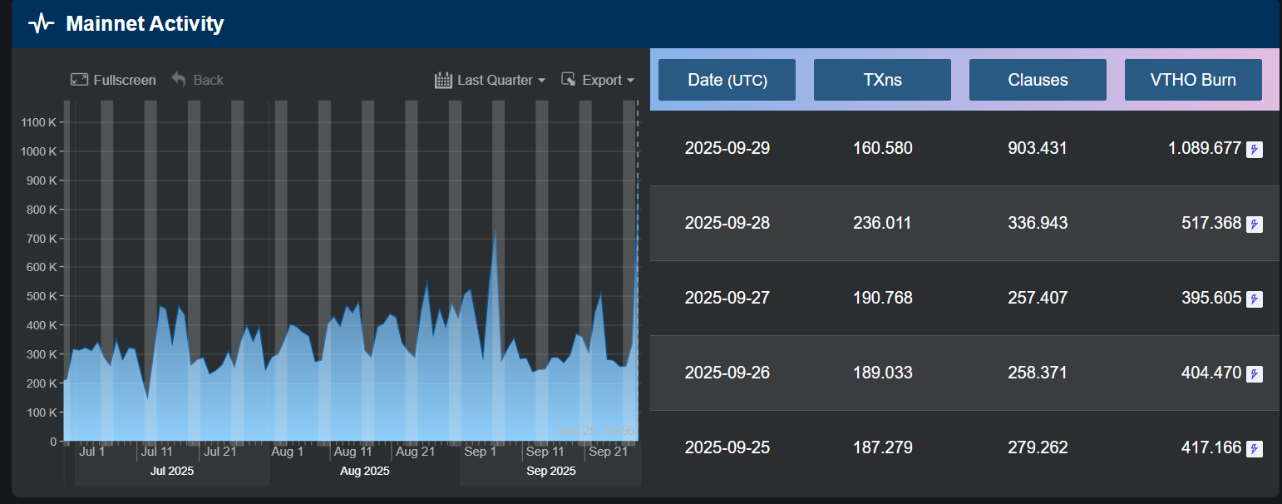The height and width of the screenshot is (504, 1282).
Task: Click the Fullscreen expand icon
Action: pos(79,80)
